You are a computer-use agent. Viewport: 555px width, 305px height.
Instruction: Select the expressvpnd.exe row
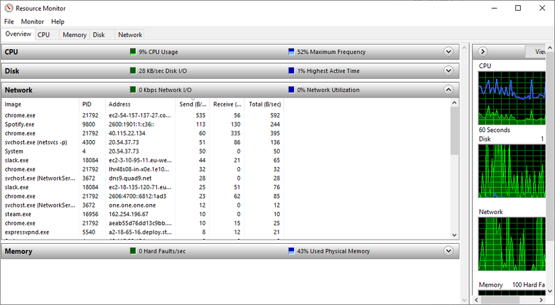click(143, 232)
